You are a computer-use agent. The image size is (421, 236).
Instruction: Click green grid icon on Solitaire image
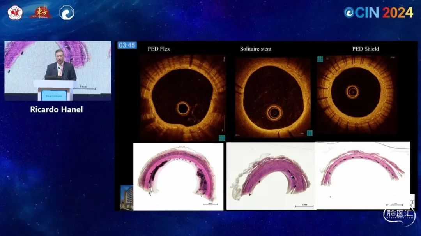[310, 133]
